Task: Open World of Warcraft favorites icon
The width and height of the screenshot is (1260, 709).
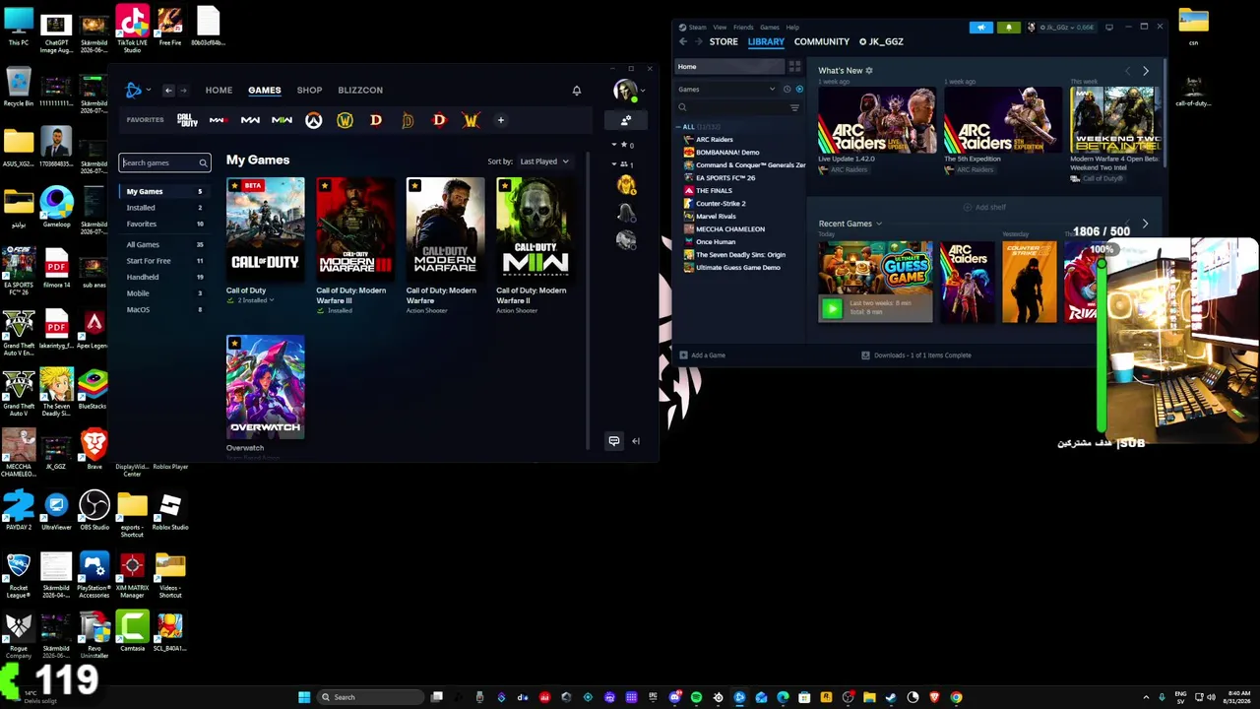Action: pyautogui.click(x=345, y=120)
